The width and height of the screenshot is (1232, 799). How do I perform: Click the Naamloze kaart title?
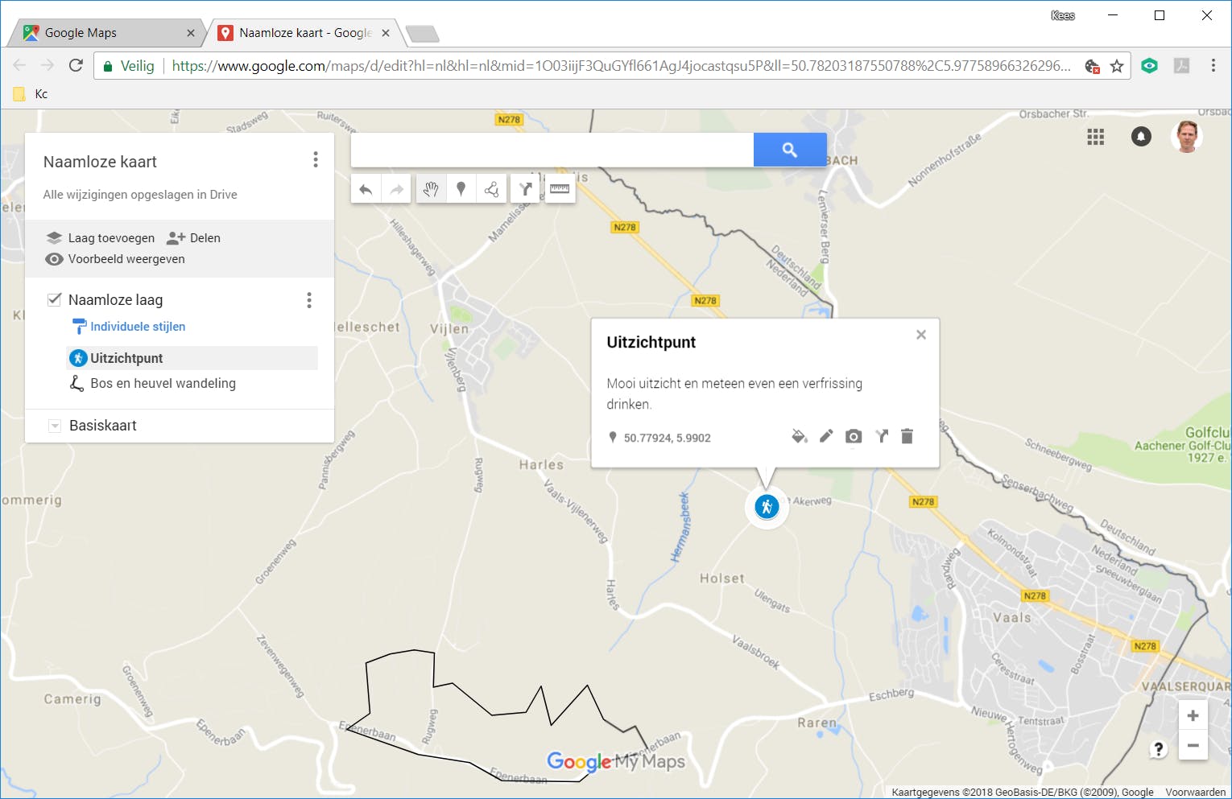click(x=100, y=162)
